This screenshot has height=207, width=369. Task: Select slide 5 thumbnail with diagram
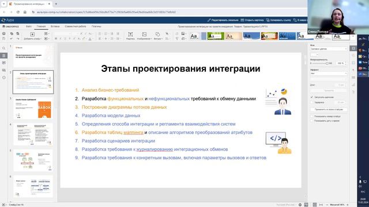33,160
